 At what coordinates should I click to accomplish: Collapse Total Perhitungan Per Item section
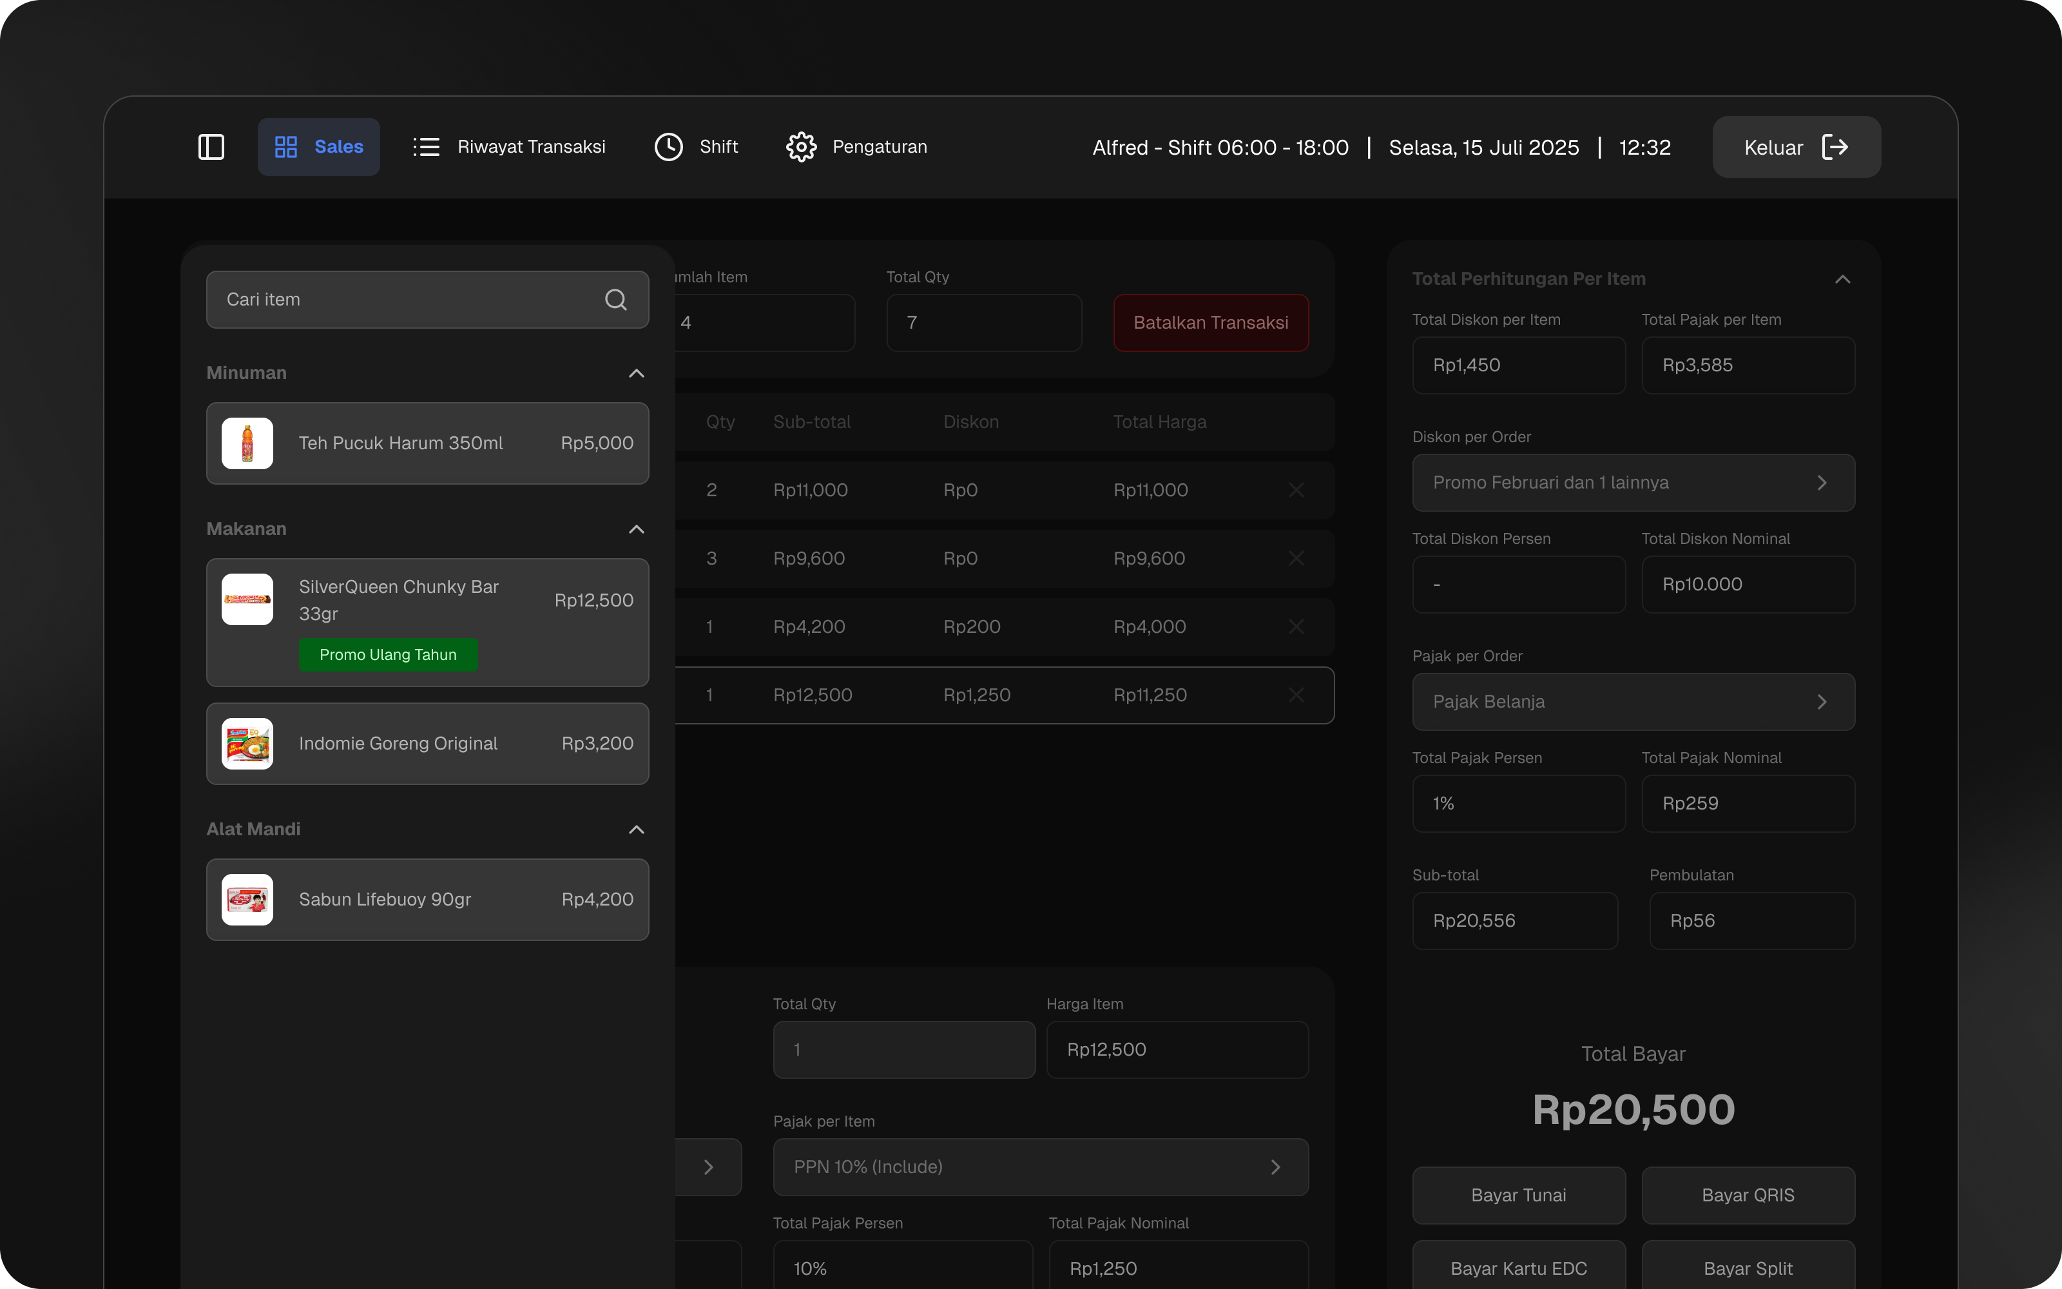[x=1842, y=279]
